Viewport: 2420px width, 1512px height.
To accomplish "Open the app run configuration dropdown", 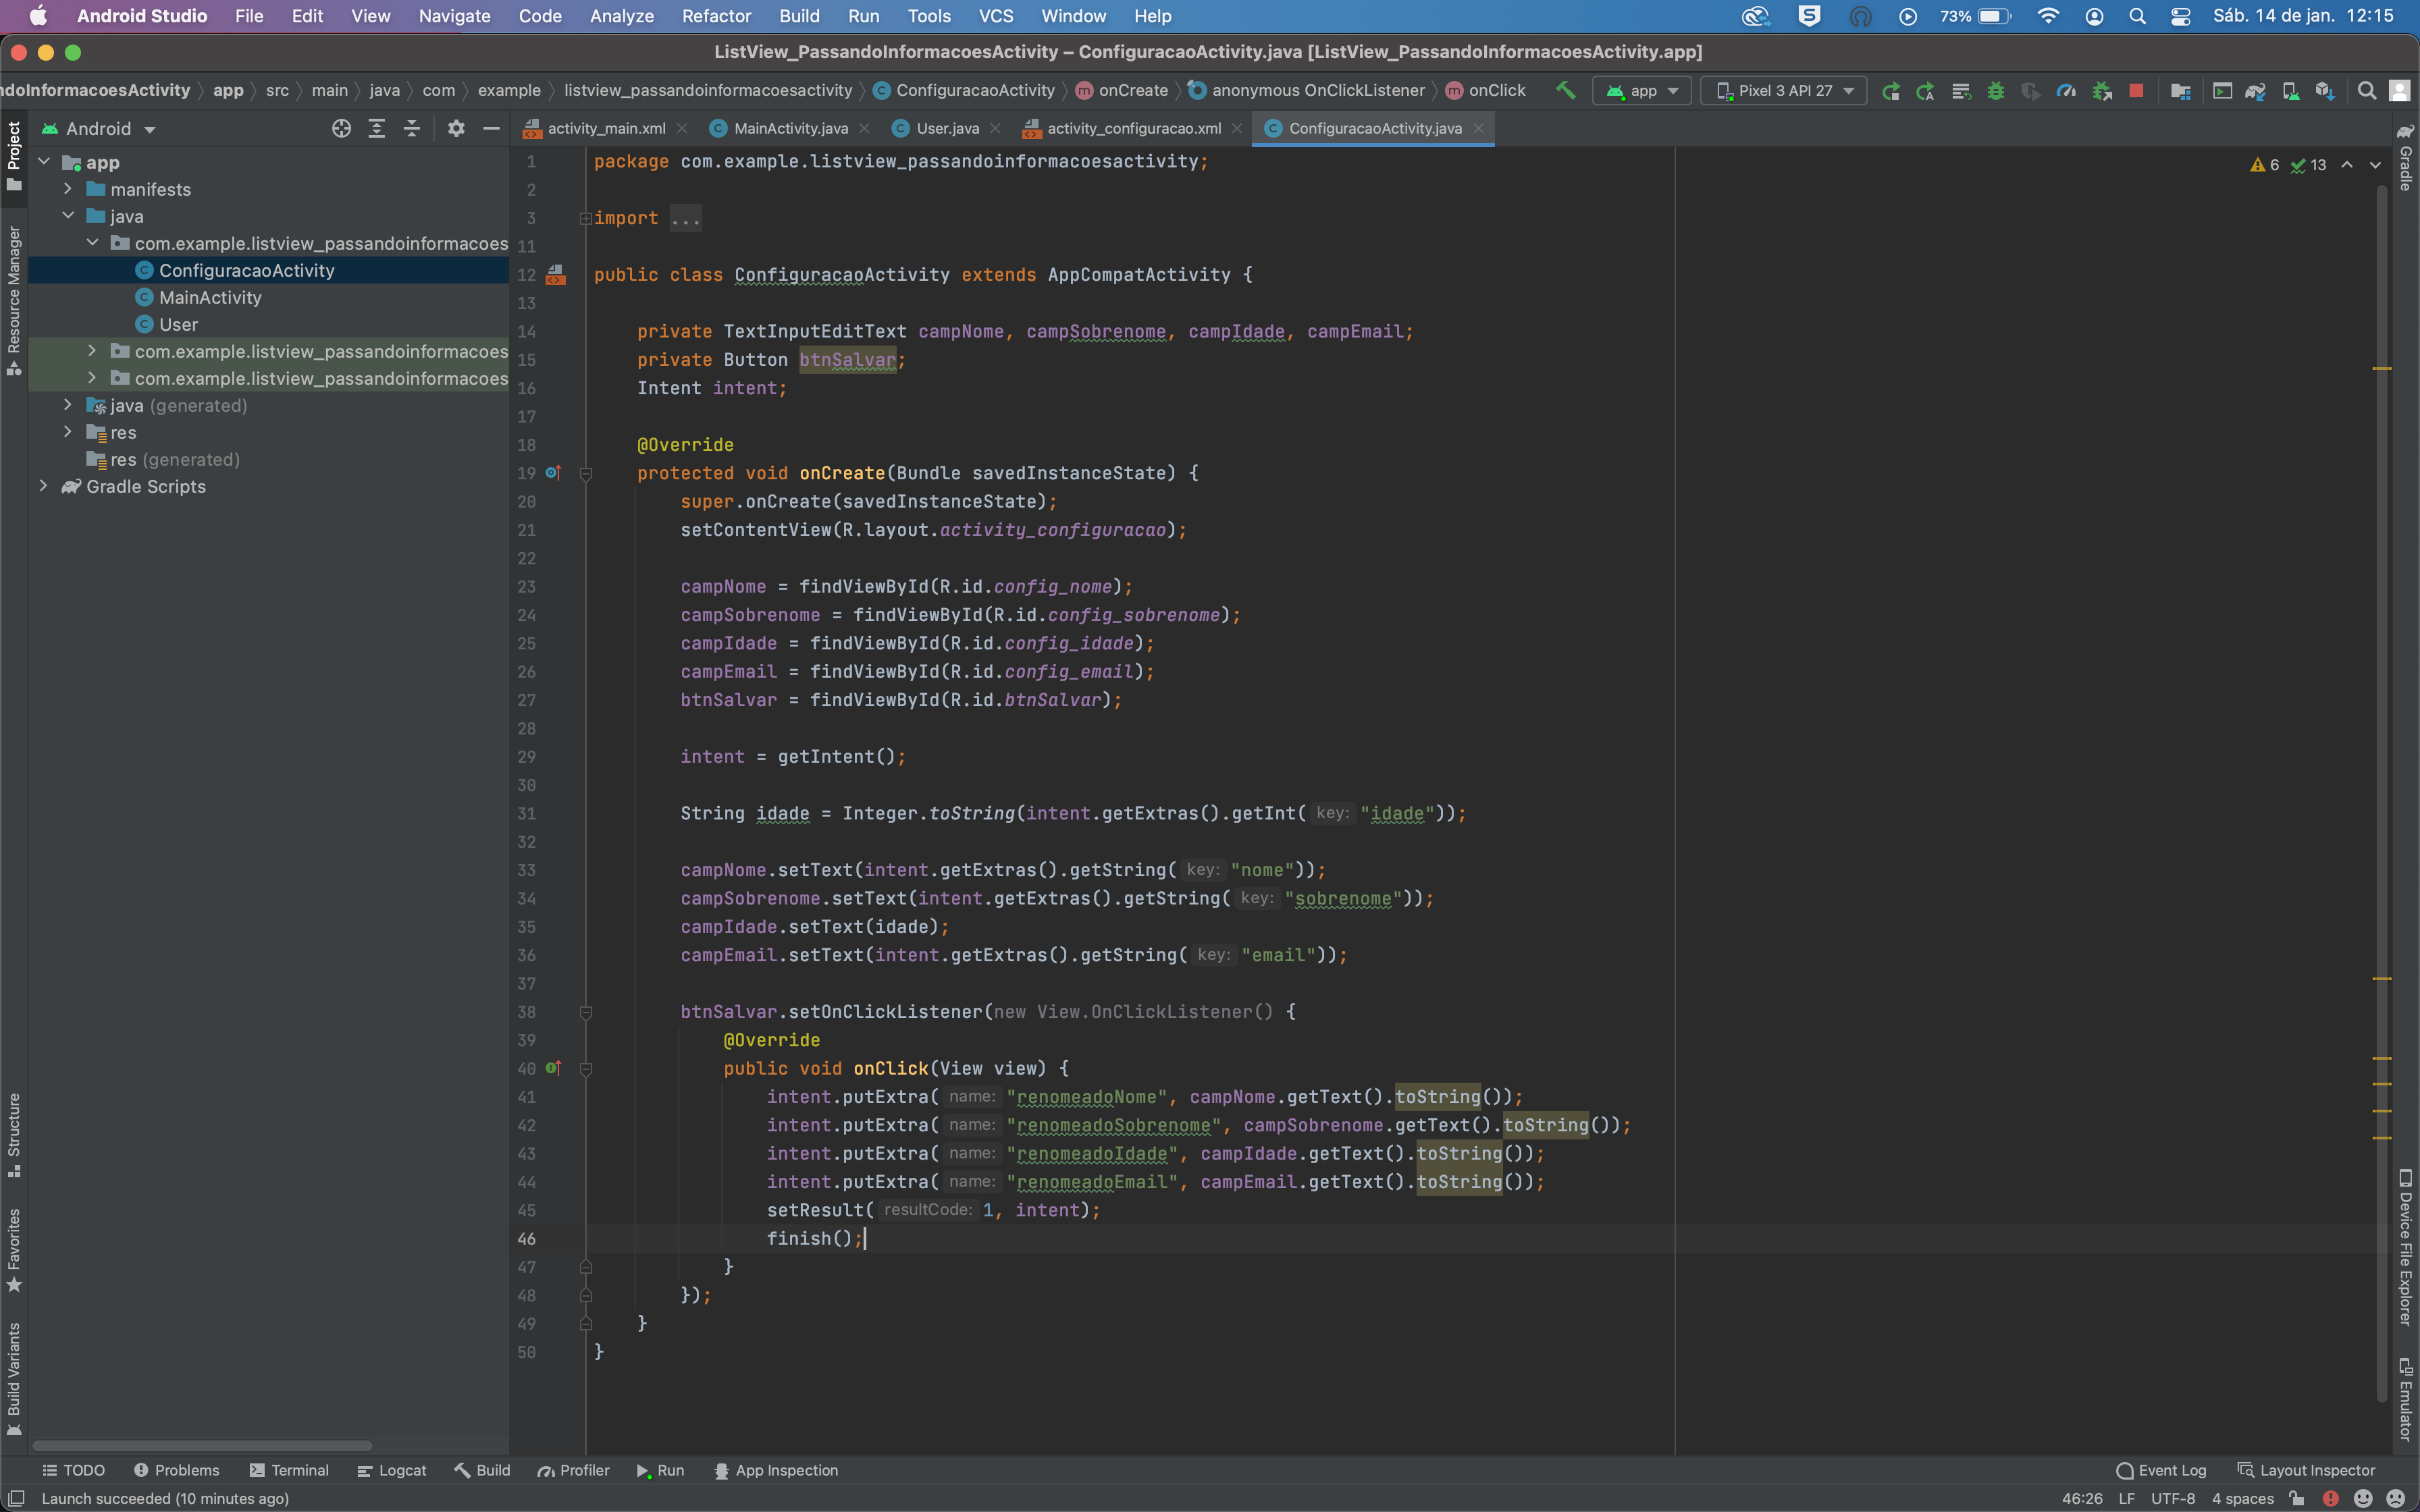I will [x=1642, y=91].
